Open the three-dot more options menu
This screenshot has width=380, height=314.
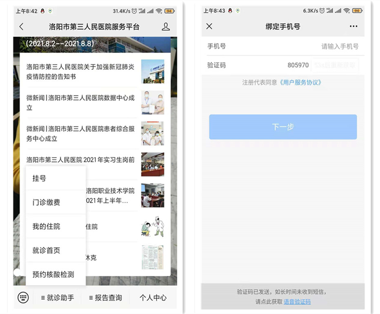click(x=353, y=27)
